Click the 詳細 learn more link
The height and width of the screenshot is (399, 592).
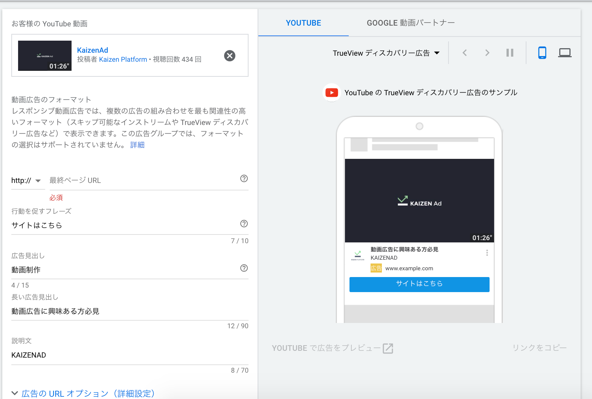[x=137, y=145]
